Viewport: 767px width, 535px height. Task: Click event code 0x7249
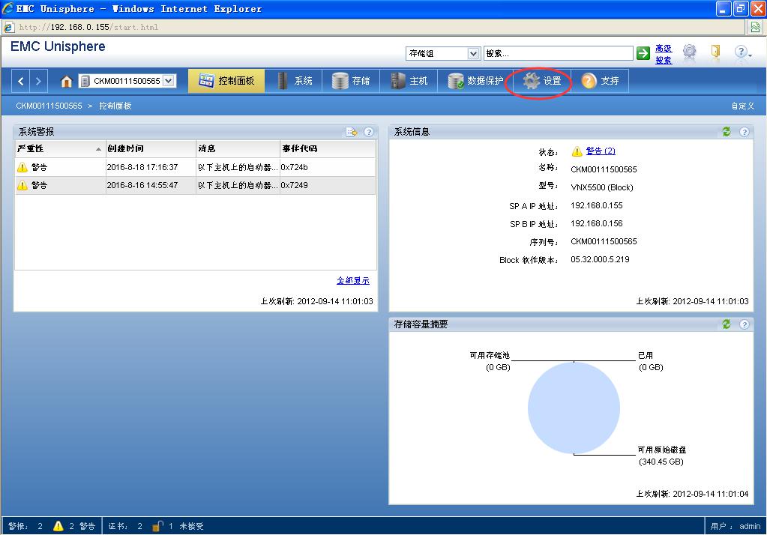click(x=295, y=185)
